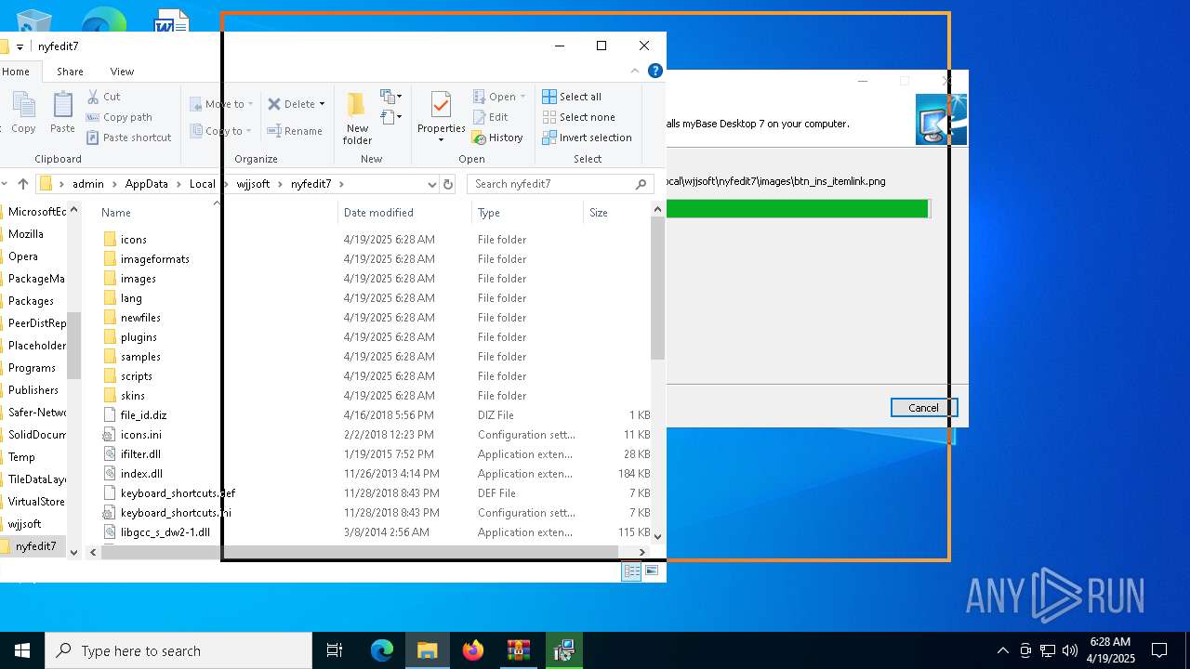This screenshot has height=669, width=1190.
Task: Click the Cut scissors command
Action: click(x=103, y=97)
